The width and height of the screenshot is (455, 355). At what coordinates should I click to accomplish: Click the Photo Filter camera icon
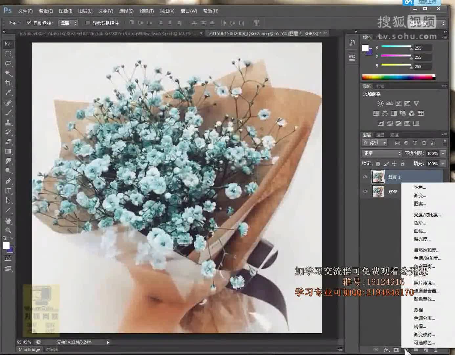[x=402, y=113]
